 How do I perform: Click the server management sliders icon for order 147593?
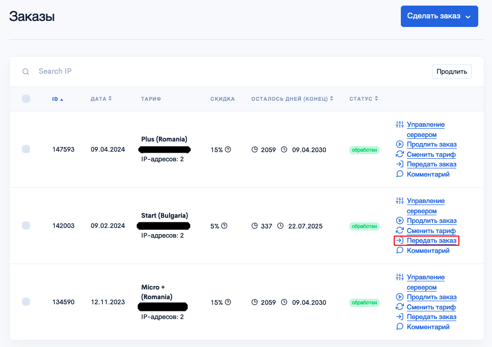pos(399,125)
